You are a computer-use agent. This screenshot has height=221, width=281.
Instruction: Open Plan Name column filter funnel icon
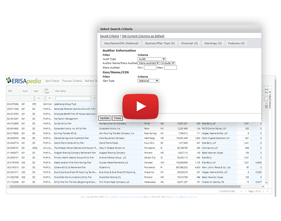[95, 98]
